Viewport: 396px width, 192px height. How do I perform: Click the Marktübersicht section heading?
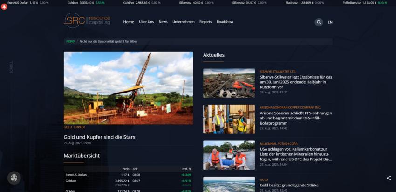pyautogui.click(x=82, y=156)
